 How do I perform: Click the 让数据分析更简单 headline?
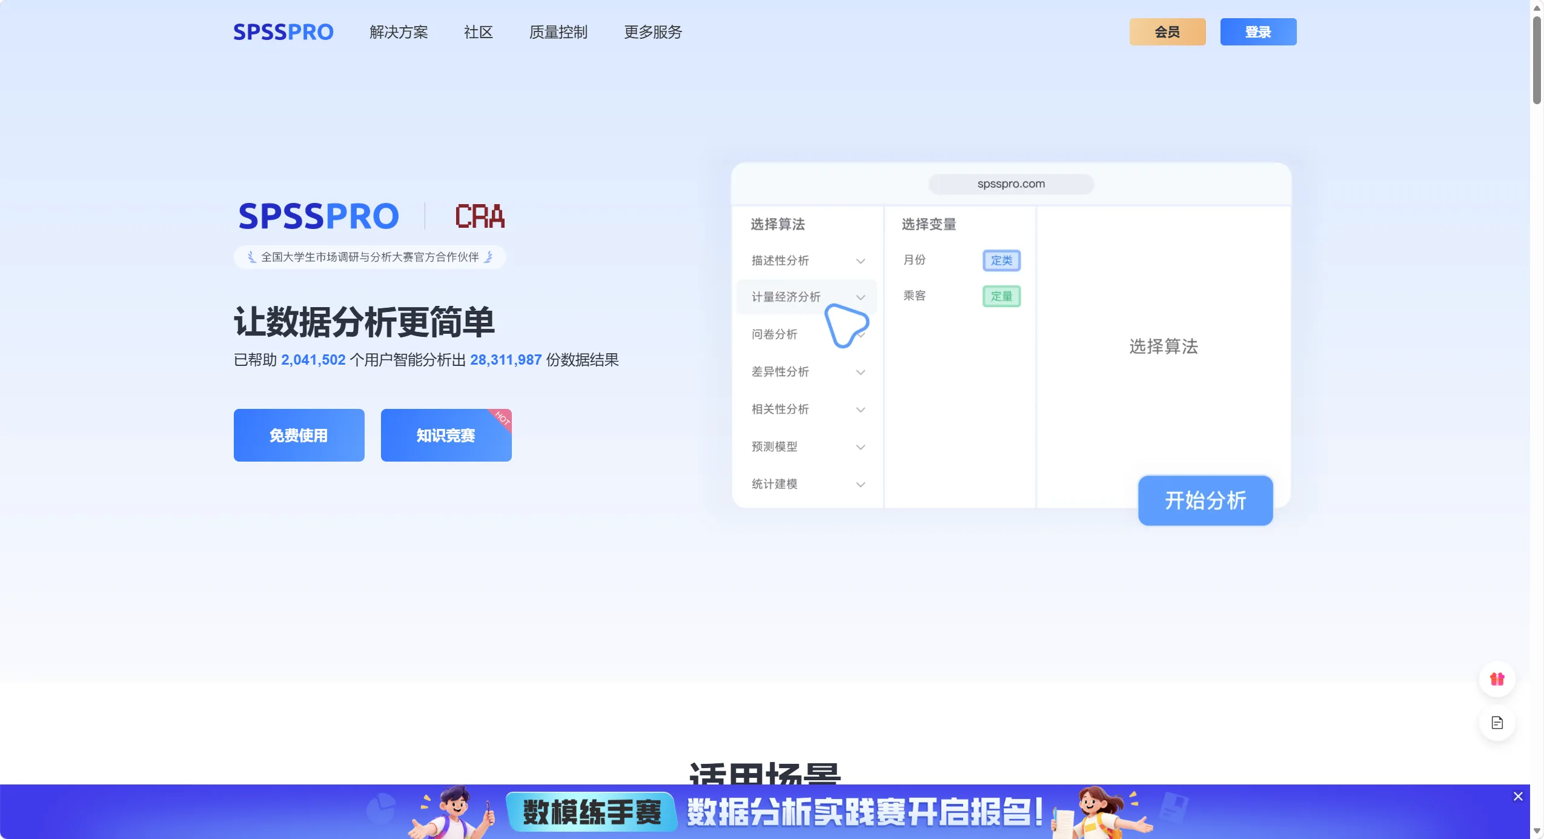(x=365, y=322)
